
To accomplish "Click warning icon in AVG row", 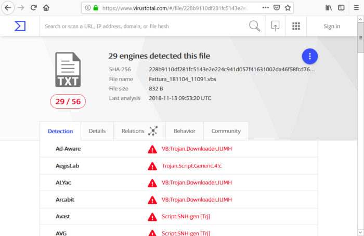I will click(x=152, y=233).
